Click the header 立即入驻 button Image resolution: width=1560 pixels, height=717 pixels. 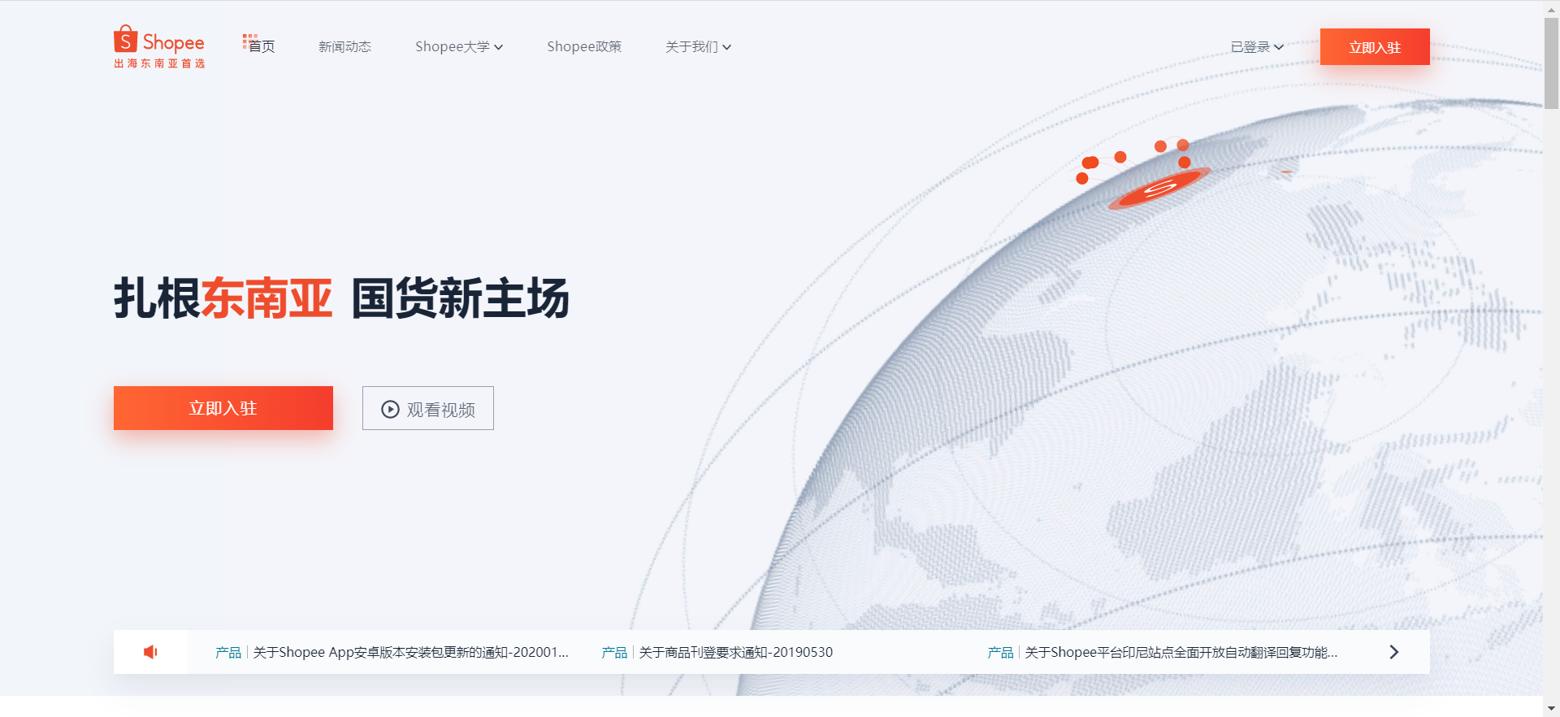pyautogui.click(x=1375, y=47)
